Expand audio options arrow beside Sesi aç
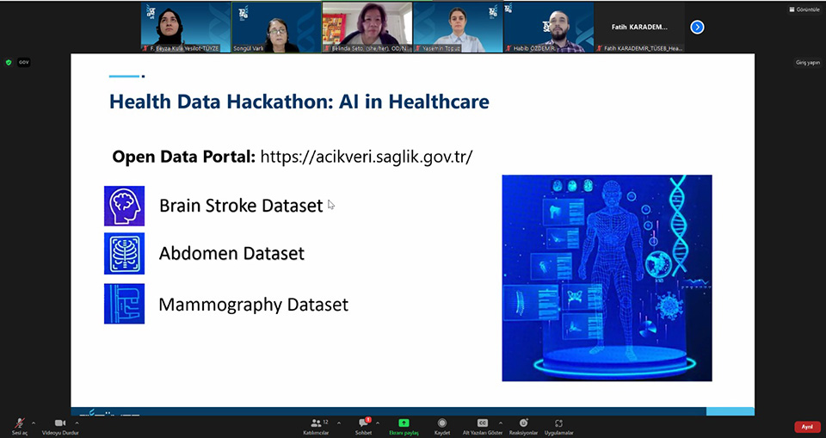The width and height of the screenshot is (826, 438). pos(34,423)
